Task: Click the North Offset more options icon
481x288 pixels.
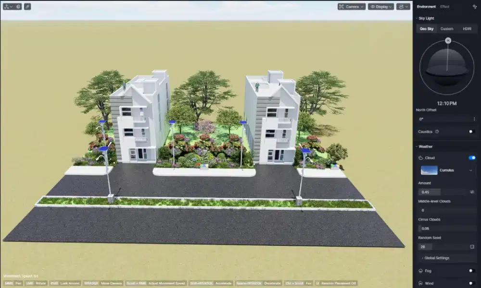Action: [474, 119]
